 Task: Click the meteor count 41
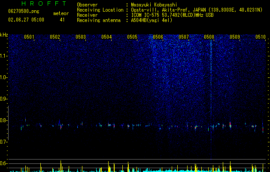tap(62, 20)
